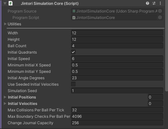168x129 pixels.
Task: Click the Max Boundary Checks field showing 4096
Action: (x=117, y=116)
